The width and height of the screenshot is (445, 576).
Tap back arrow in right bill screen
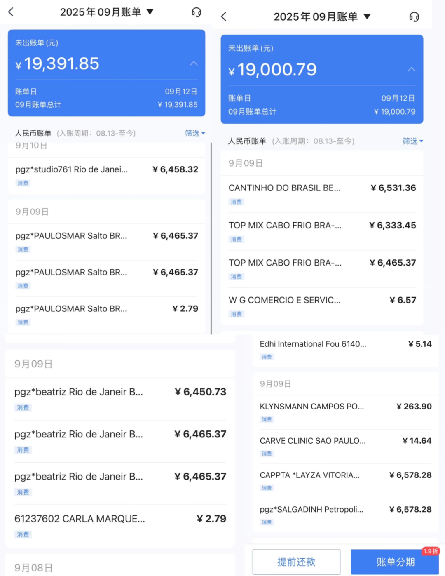click(224, 17)
